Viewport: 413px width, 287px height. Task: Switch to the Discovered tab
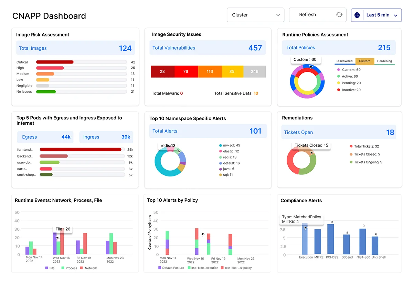pyautogui.click(x=345, y=61)
